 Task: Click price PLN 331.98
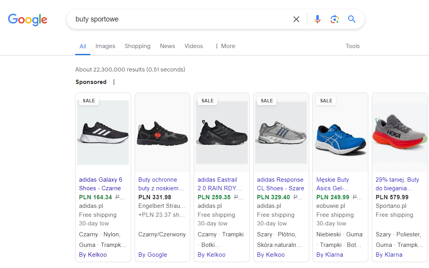155,197
